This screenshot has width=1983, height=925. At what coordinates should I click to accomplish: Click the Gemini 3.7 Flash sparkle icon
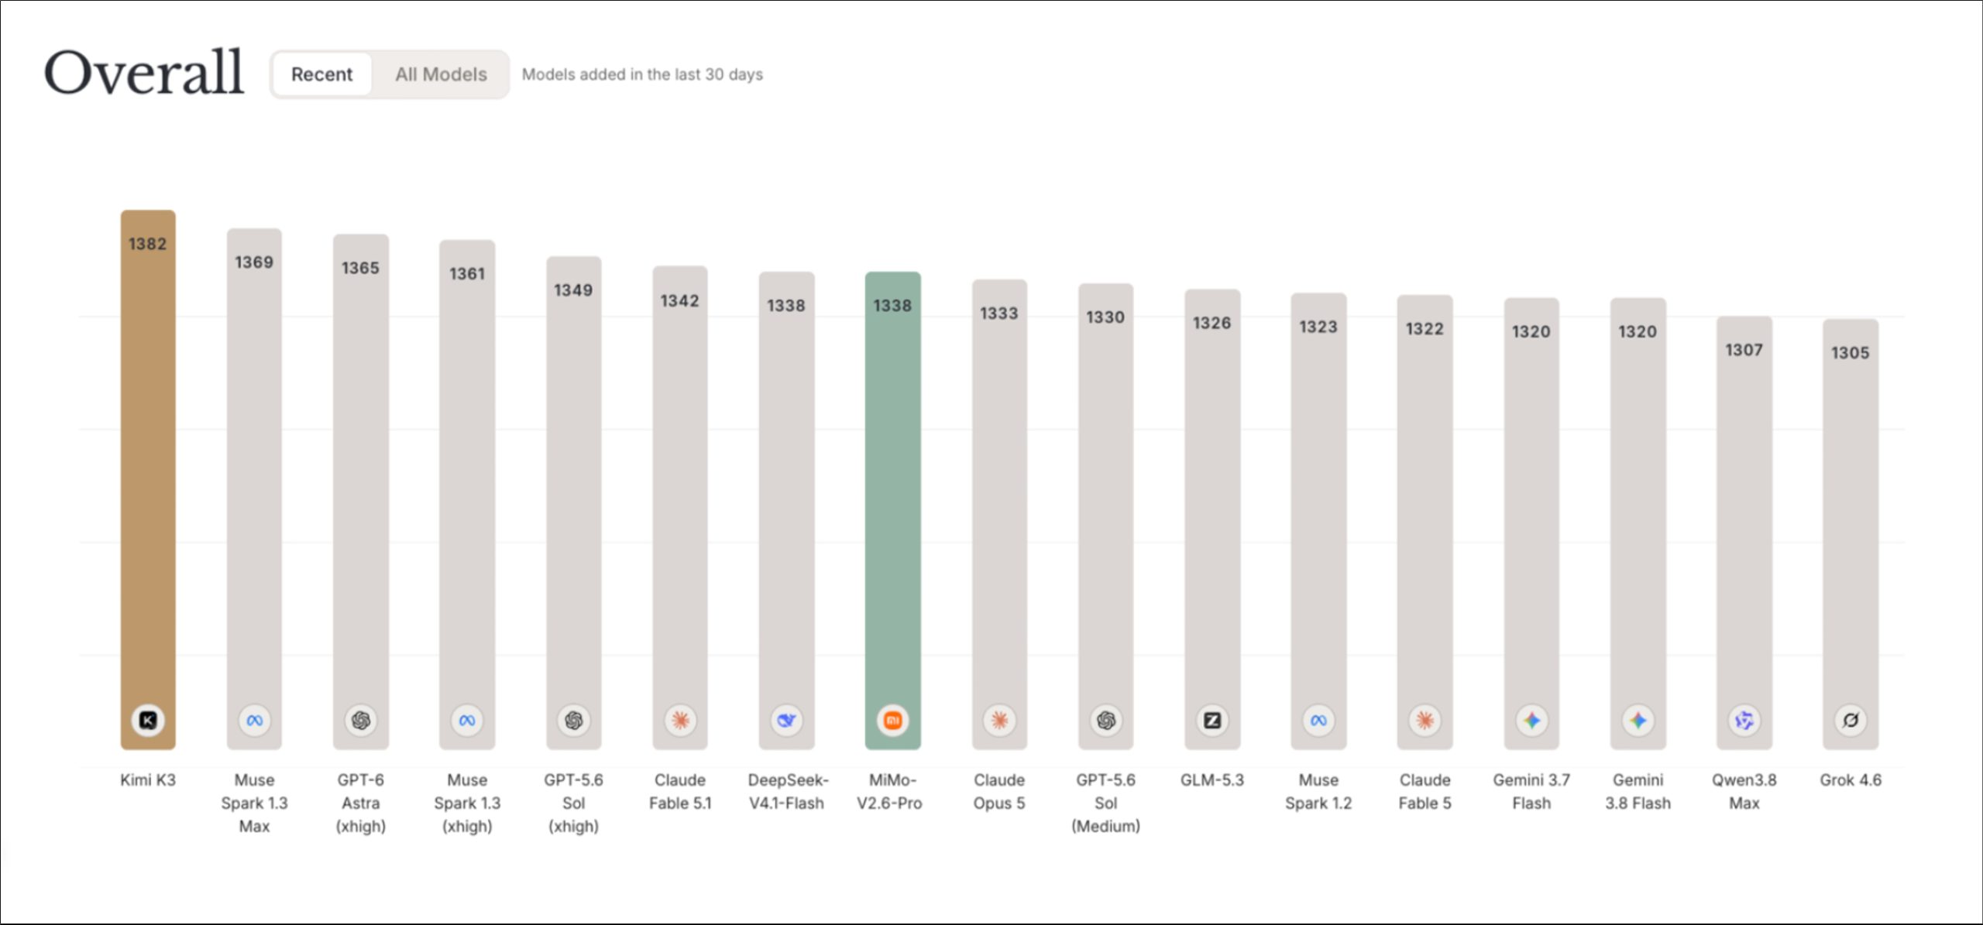pyautogui.click(x=1531, y=721)
